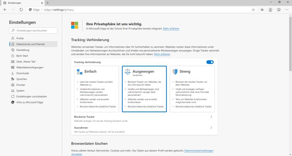
Task: Click the user profile avatar icon
Action: coord(270,10)
